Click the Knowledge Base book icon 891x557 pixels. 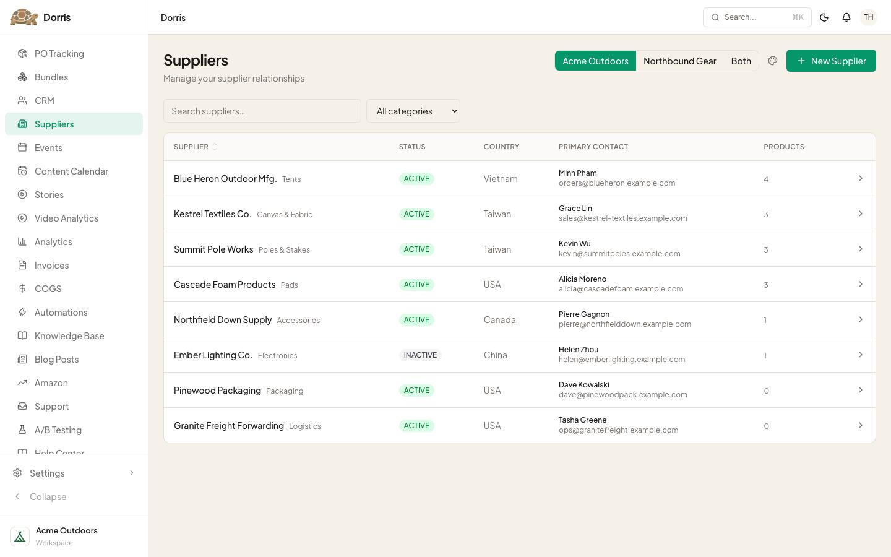coord(22,336)
